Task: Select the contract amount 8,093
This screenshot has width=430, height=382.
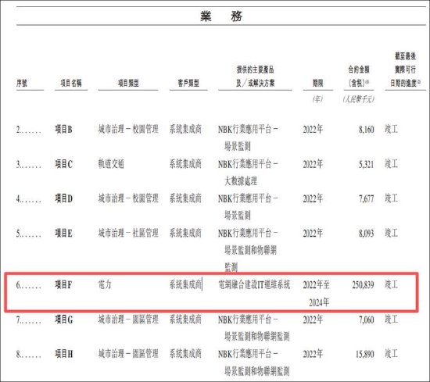Action: coord(367,233)
